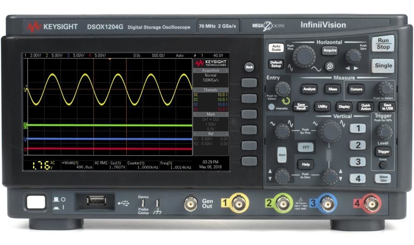Push the horizontal position knob labeled Push Zero
Viewport: 414px width, 245px height.
353,56
